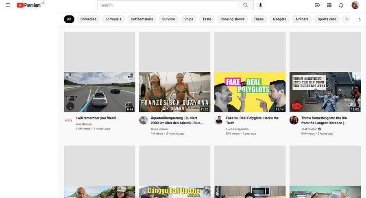Image resolution: width=366 pixels, height=198 pixels.
Task: Click '1.4M views • 1 month ago' text
Action: click(x=93, y=129)
